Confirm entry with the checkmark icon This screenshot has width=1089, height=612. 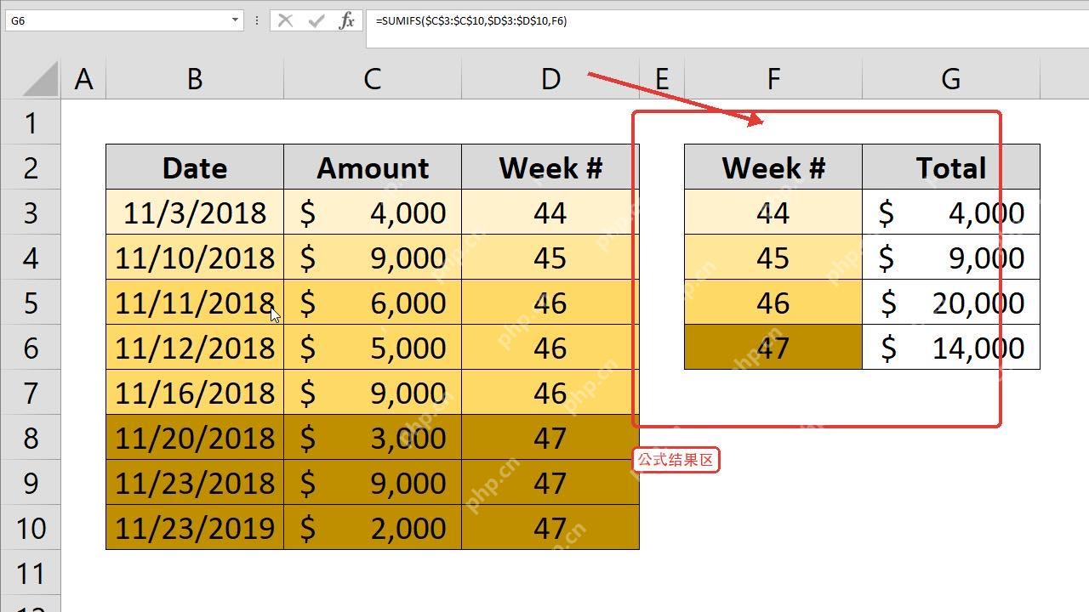click(316, 21)
